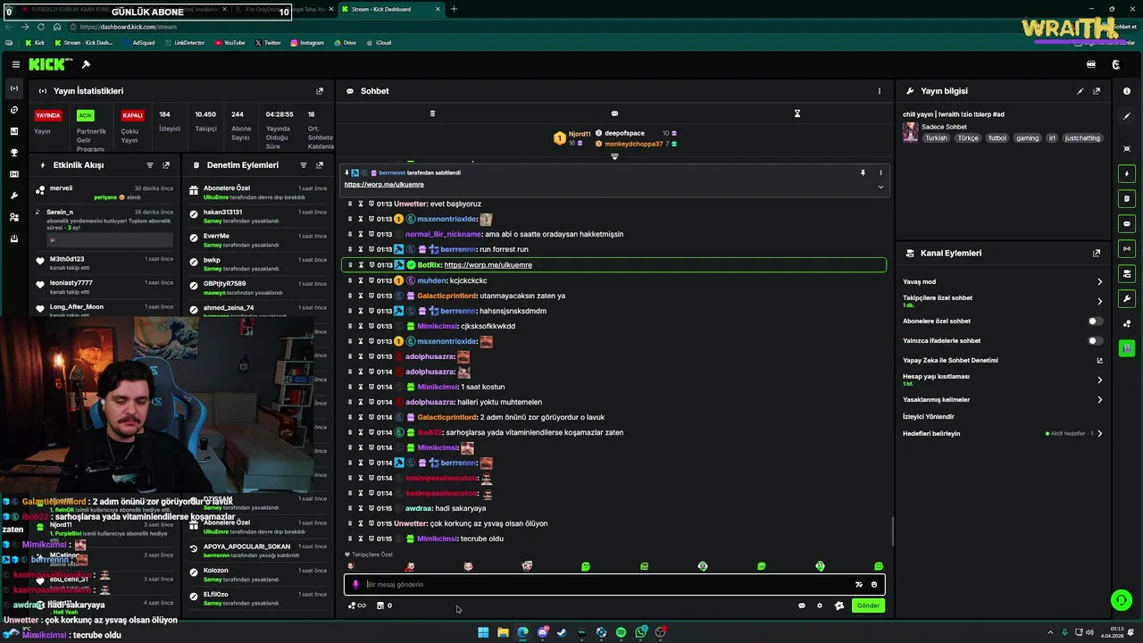Image resolution: width=1143 pixels, height=643 pixels.
Task: Toggle the chat bubble widget in right sidebar
Action: click(x=1127, y=223)
